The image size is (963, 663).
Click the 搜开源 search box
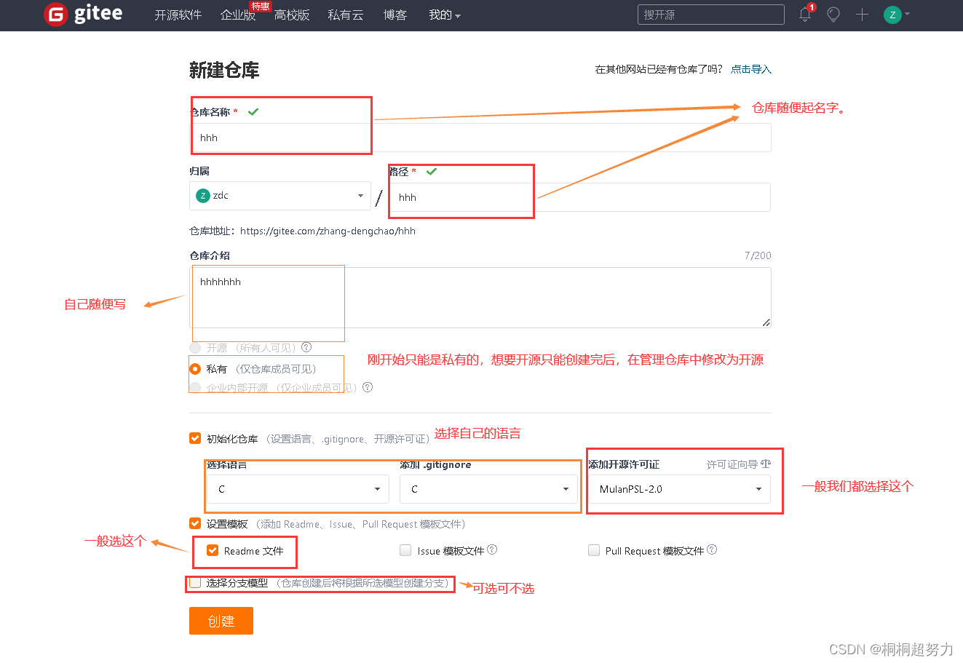[711, 15]
